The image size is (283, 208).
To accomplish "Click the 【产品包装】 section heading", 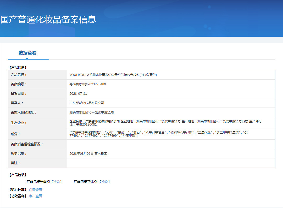I will point(18,175).
